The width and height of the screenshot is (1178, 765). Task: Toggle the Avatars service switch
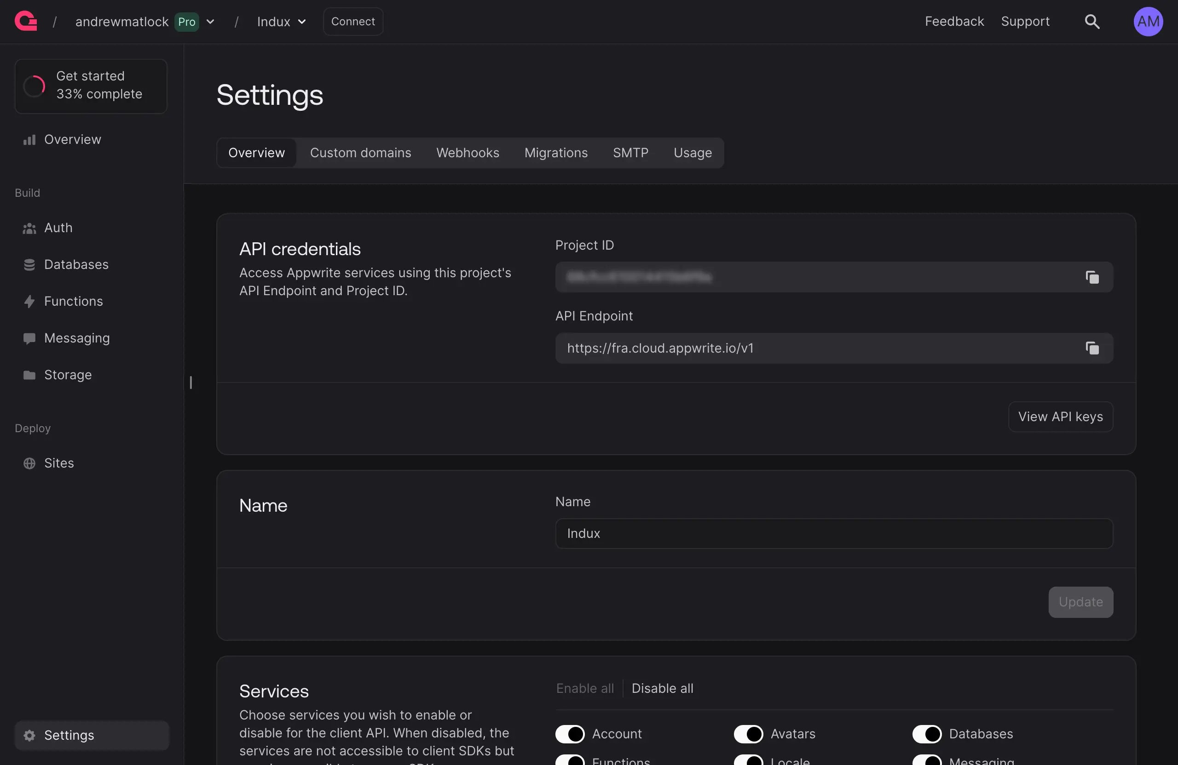pyautogui.click(x=748, y=734)
